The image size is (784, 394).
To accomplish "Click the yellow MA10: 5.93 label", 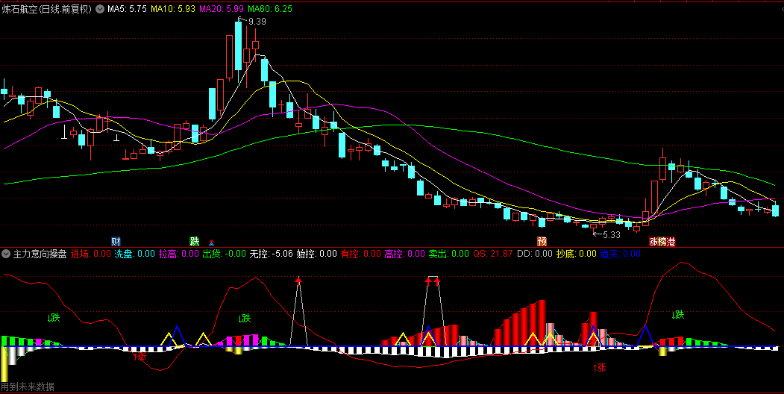I will point(172,8).
